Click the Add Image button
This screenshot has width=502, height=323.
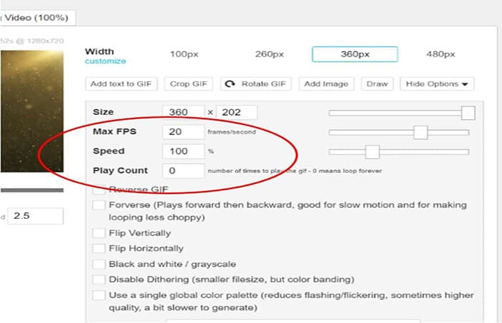click(x=326, y=84)
